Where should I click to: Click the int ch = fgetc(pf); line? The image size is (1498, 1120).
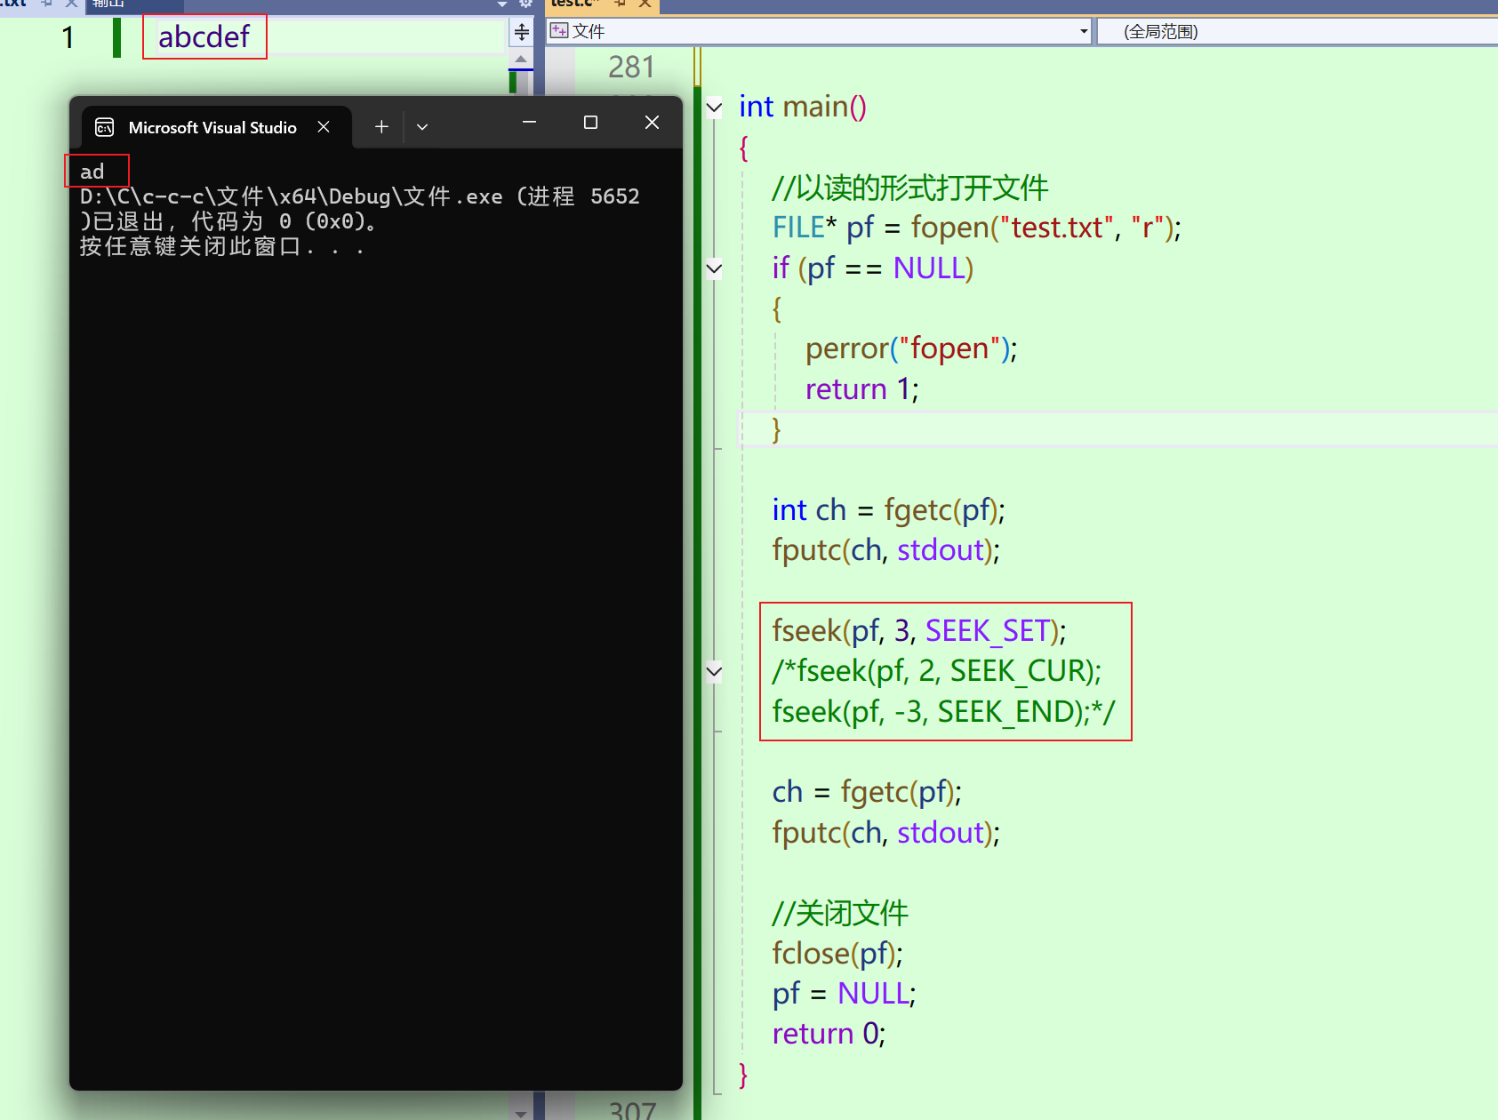pos(889,510)
